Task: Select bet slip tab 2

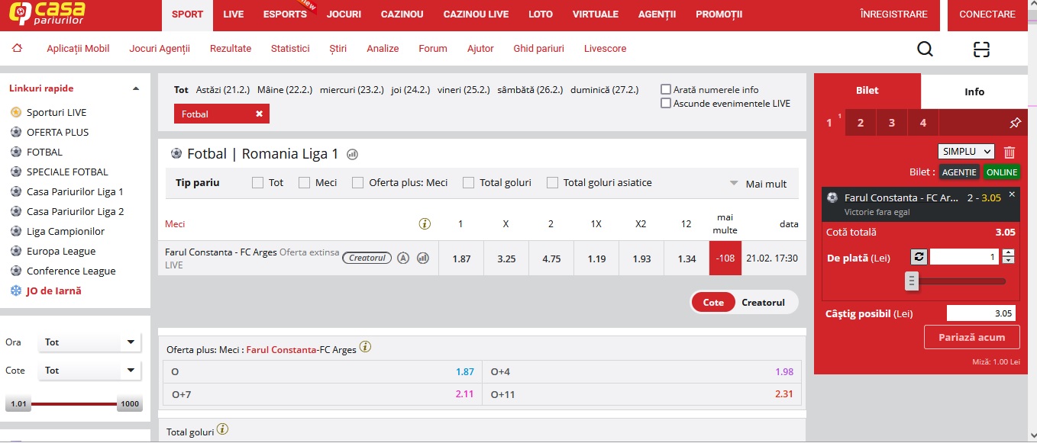Action: (861, 123)
